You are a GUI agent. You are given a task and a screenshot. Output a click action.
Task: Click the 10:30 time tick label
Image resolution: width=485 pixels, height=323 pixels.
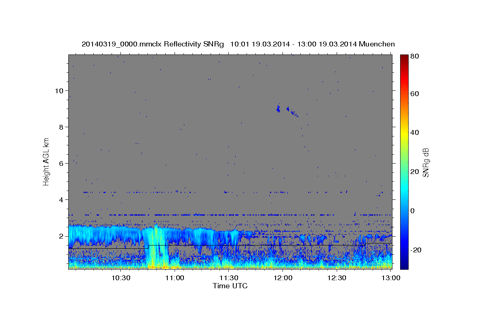(120, 278)
